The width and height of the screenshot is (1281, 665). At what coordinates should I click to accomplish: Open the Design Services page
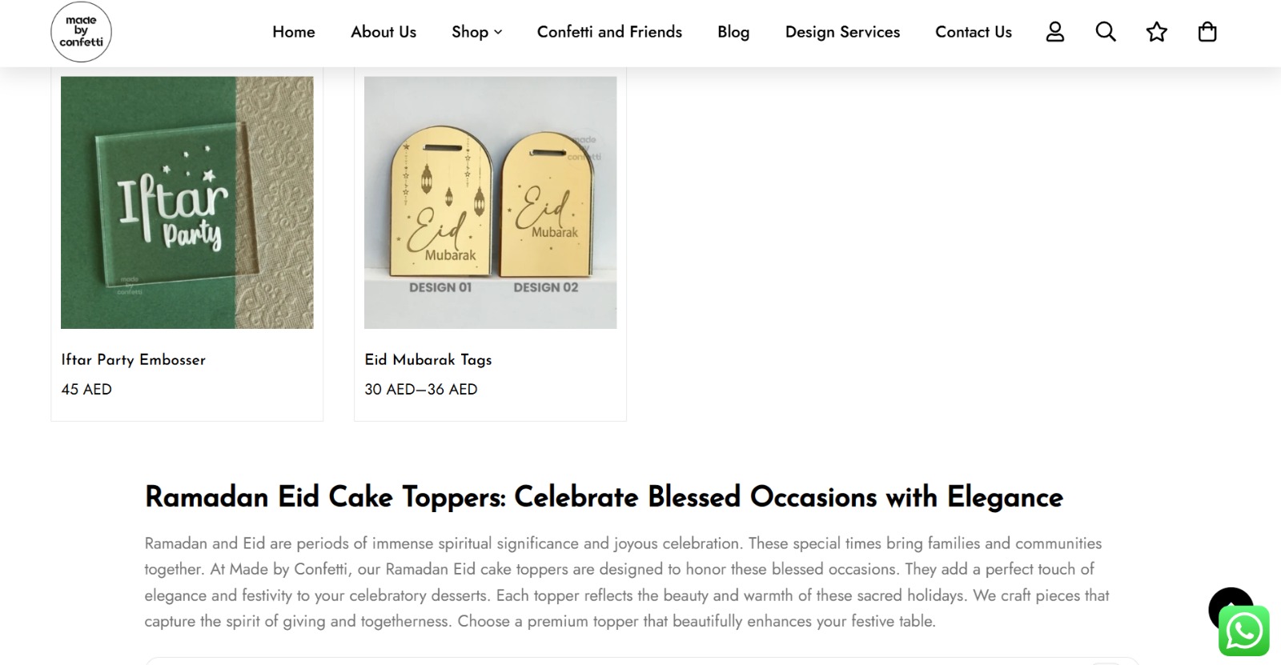(x=842, y=32)
